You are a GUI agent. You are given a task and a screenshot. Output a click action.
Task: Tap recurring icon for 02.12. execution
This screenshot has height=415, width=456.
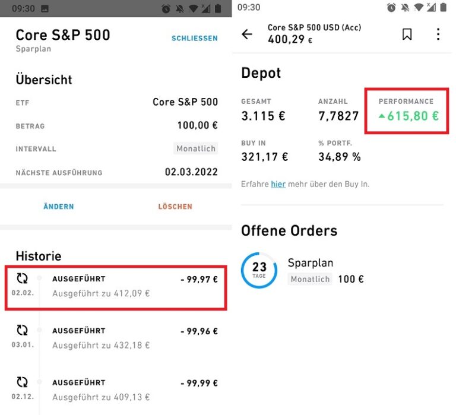click(x=22, y=382)
